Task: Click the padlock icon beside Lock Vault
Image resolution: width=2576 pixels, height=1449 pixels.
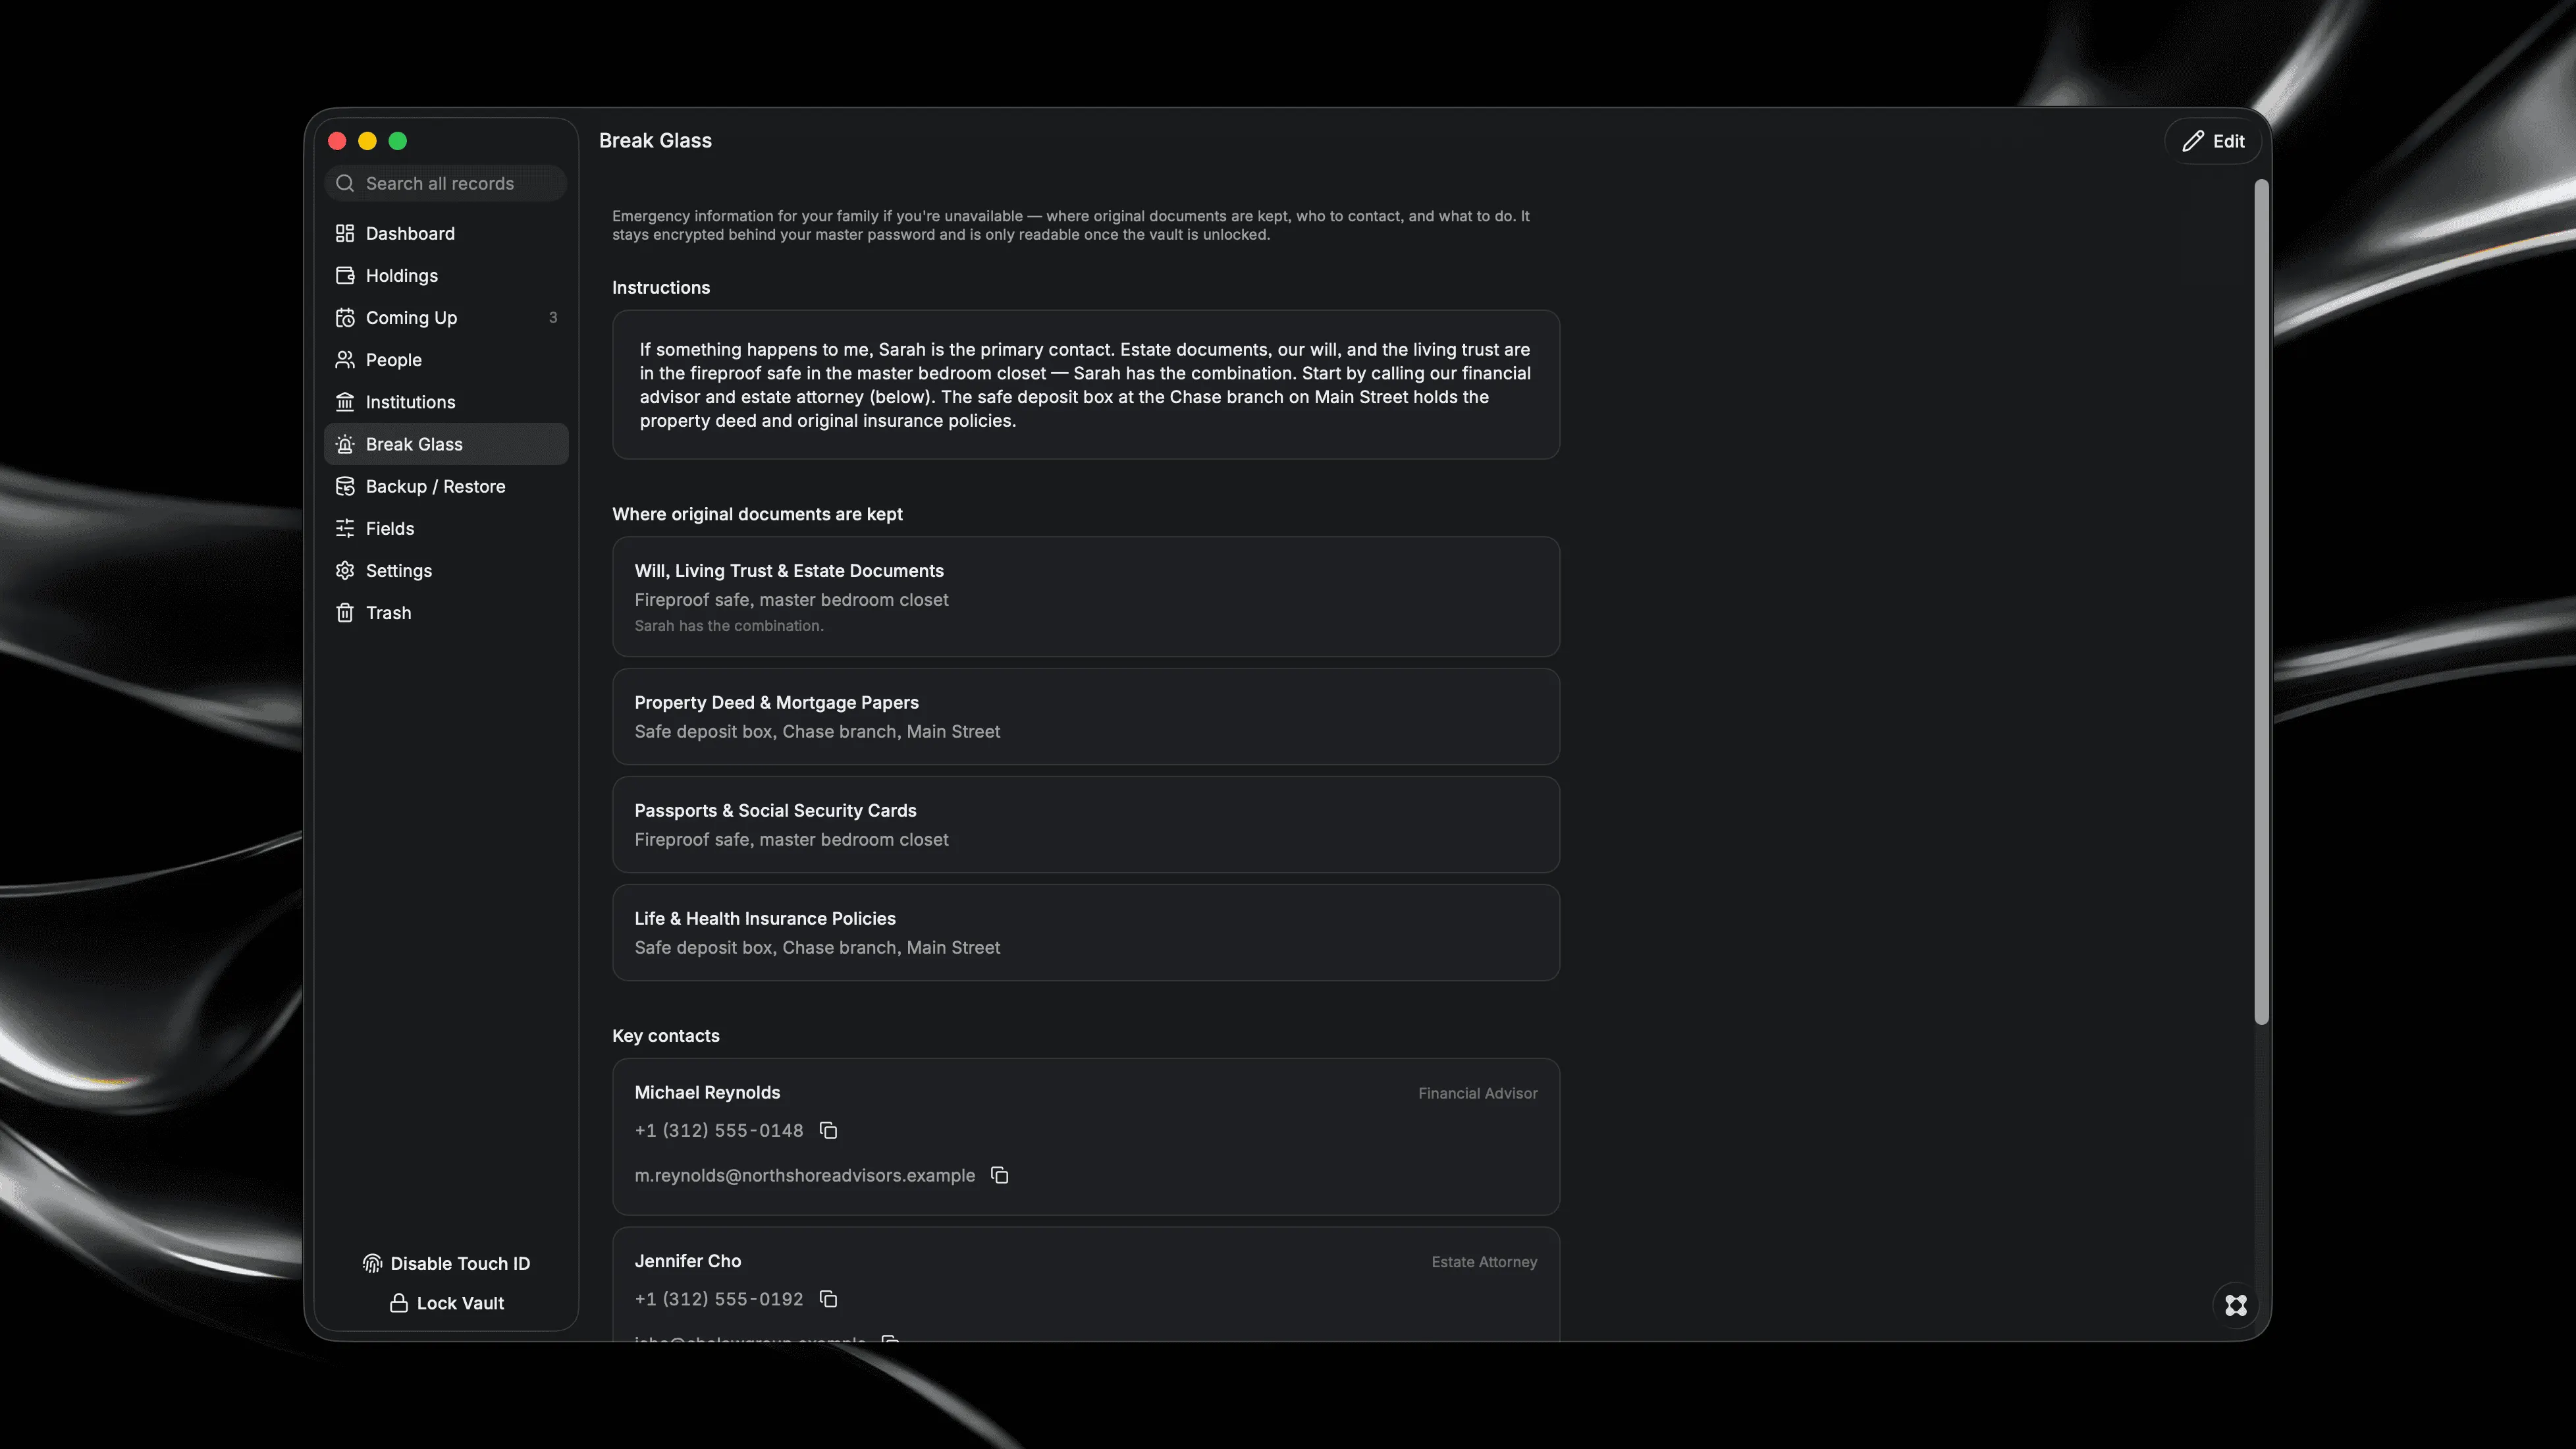Action: (398, 1303)
